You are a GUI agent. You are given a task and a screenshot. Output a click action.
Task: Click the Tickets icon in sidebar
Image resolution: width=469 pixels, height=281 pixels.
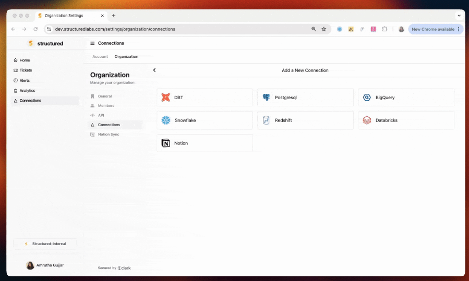tap(16, 70)
